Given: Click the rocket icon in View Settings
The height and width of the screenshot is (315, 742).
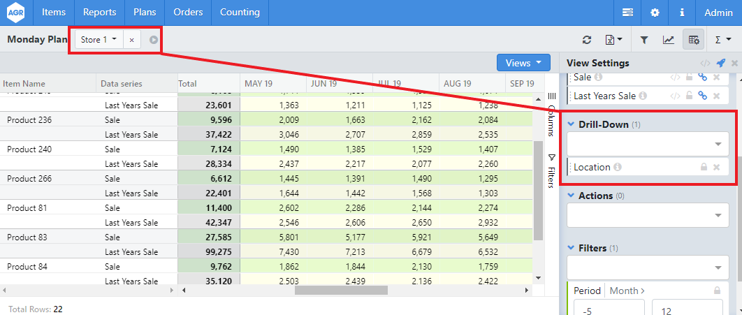Looking at the screenshot, I should click(721, 63).
